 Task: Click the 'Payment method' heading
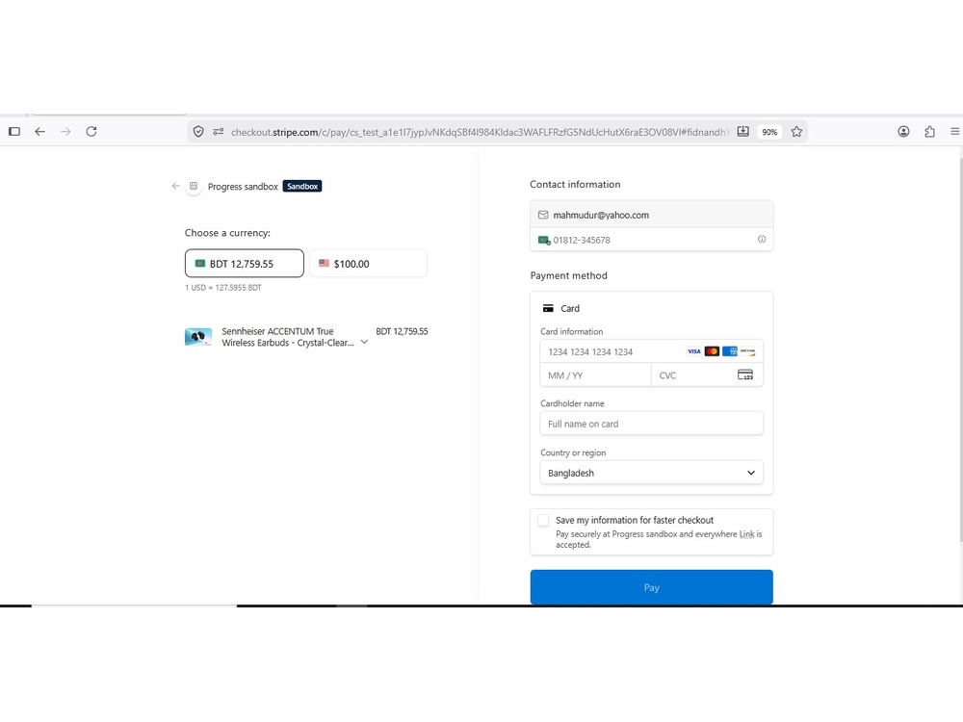[569, 275]
